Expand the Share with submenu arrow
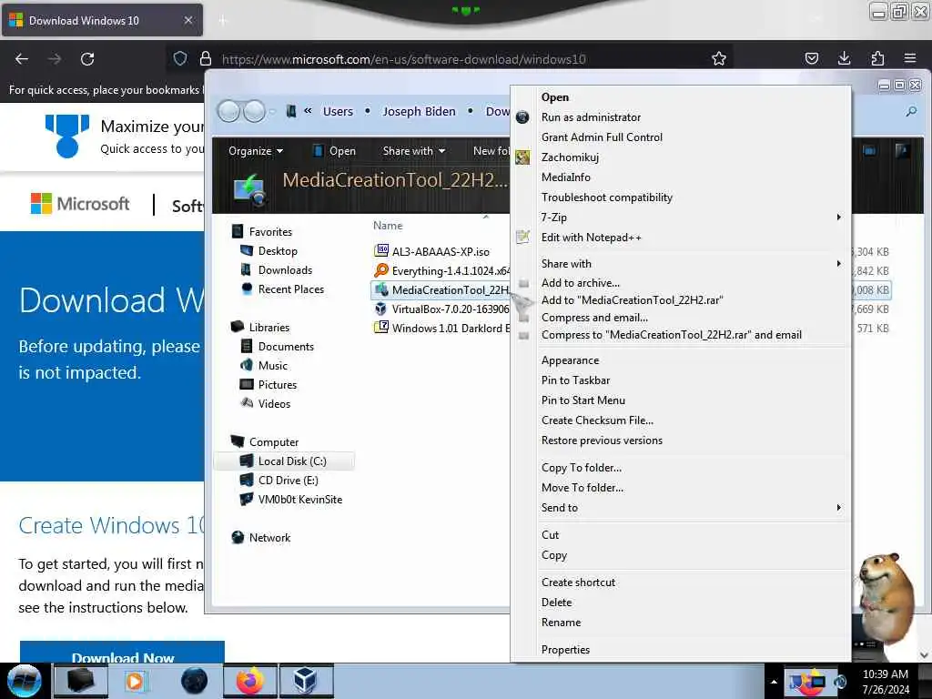Image resolution: width=932 pixels, height=699 pixels. pyautogui.click(x=838, y=263)
